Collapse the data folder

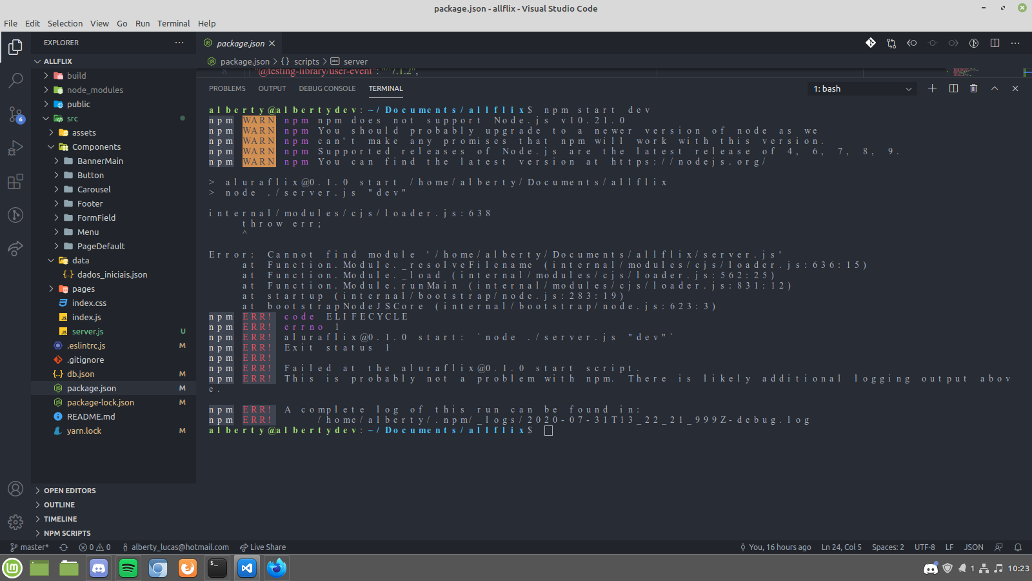114,260
